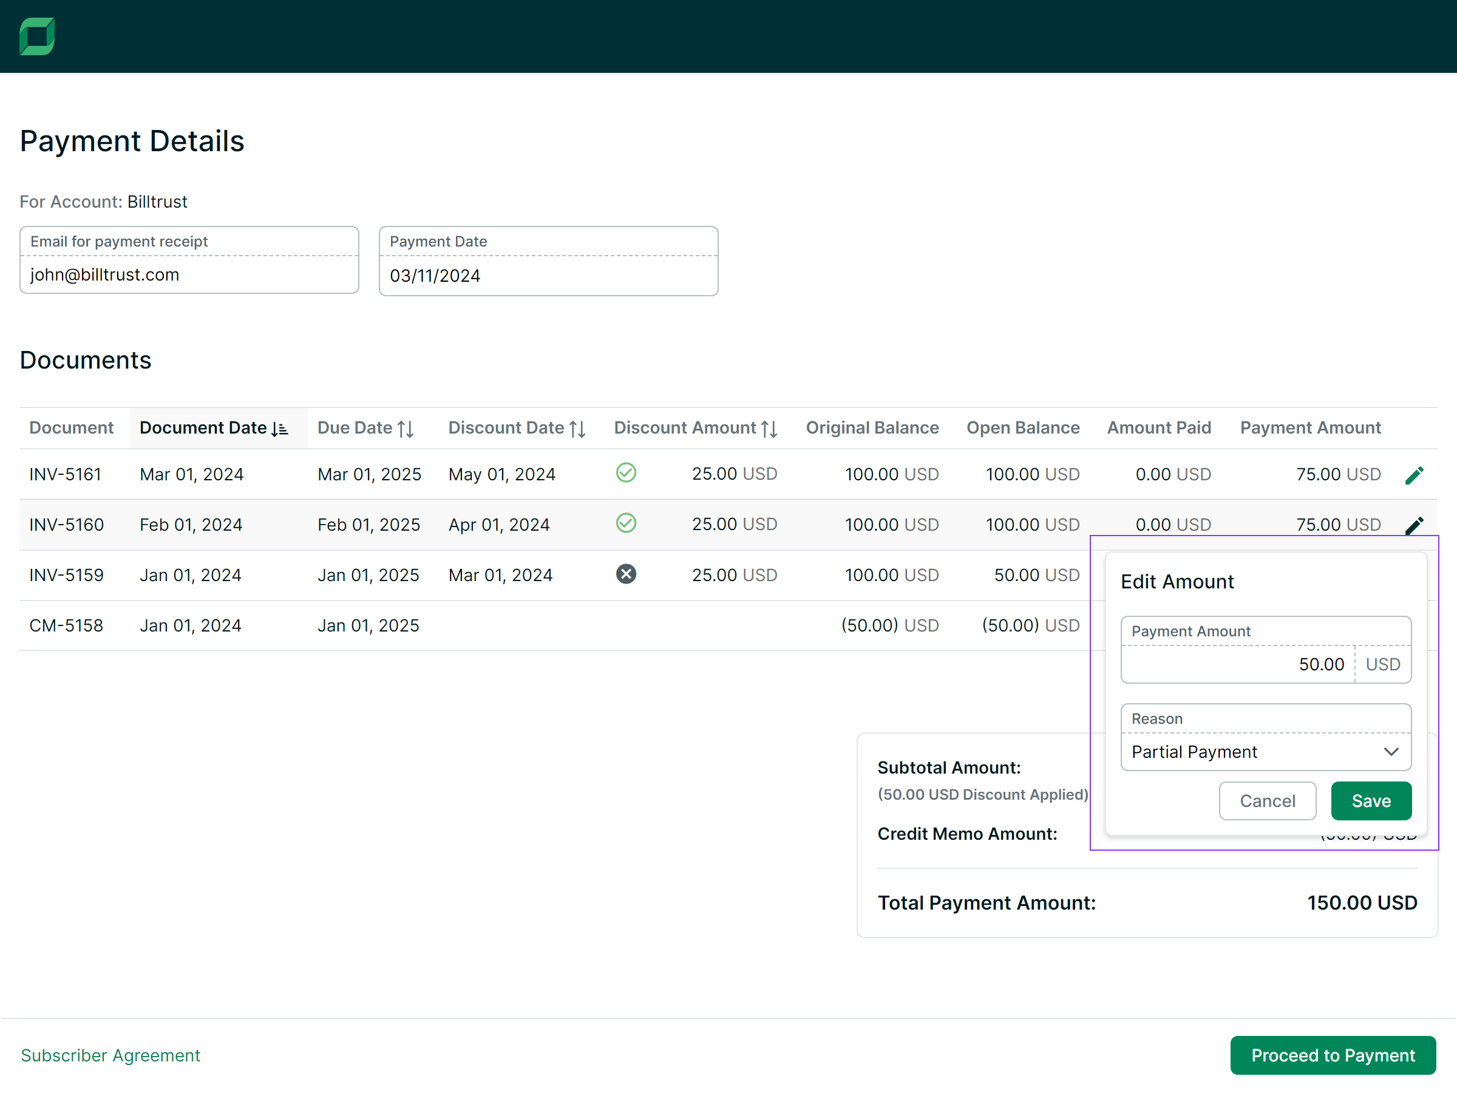
Task: Sort table by Due Date
Action: pyautogui.click(x=406, y=429)
